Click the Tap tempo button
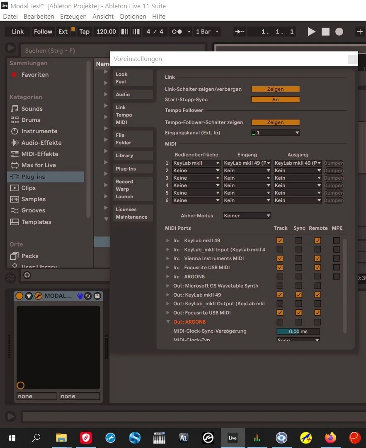Screen dimensions: 366x448 click(84, 32)
